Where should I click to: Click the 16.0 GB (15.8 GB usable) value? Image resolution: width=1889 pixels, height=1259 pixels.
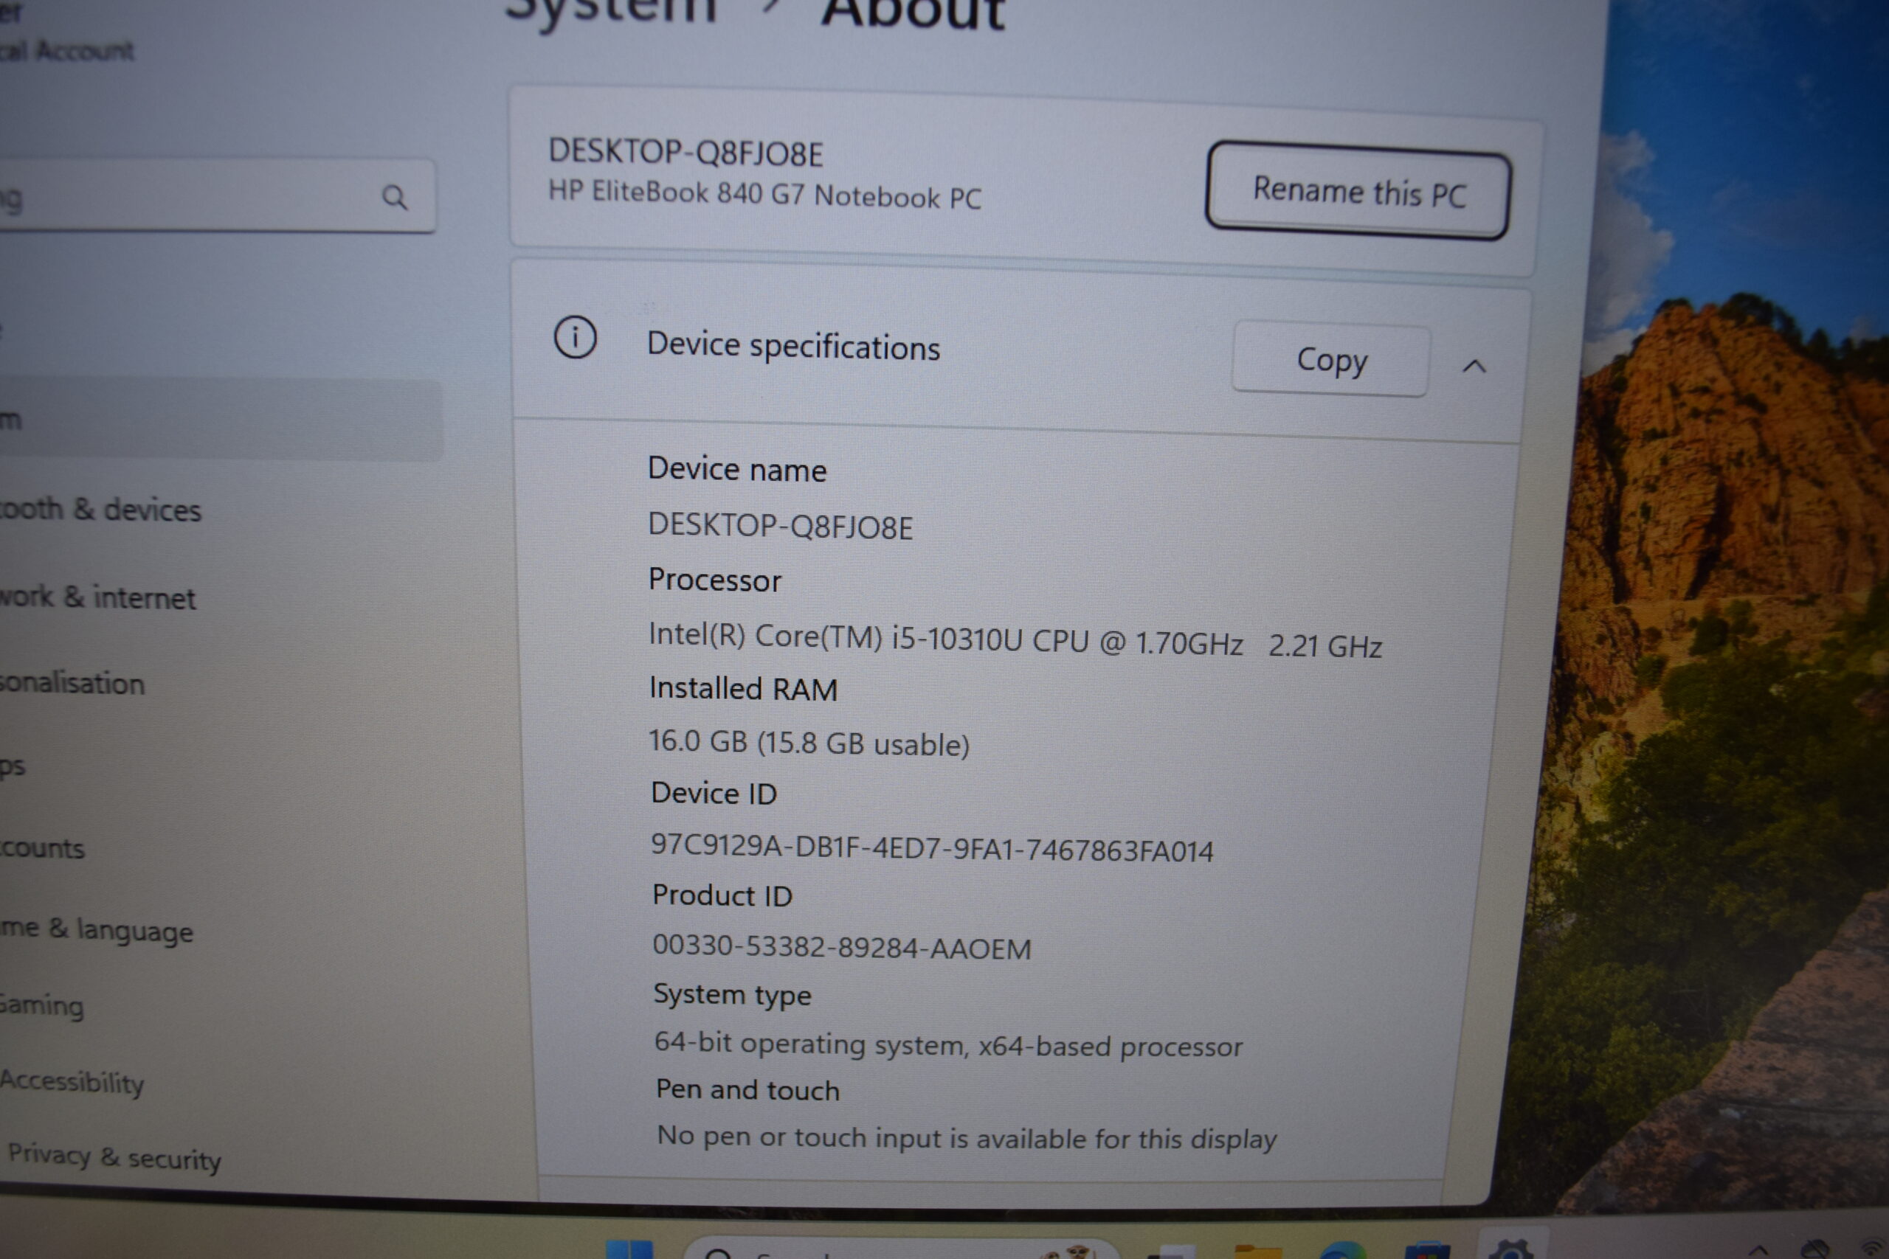(809, 743)
